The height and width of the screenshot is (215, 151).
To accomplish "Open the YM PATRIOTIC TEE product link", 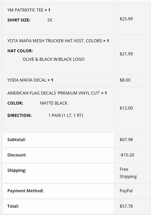I will (x=25, y=10).
